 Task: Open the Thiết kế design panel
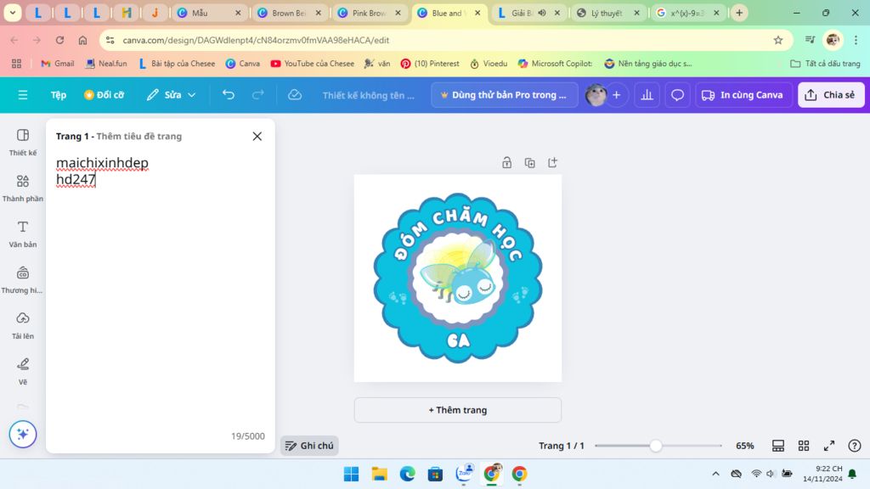23,142
